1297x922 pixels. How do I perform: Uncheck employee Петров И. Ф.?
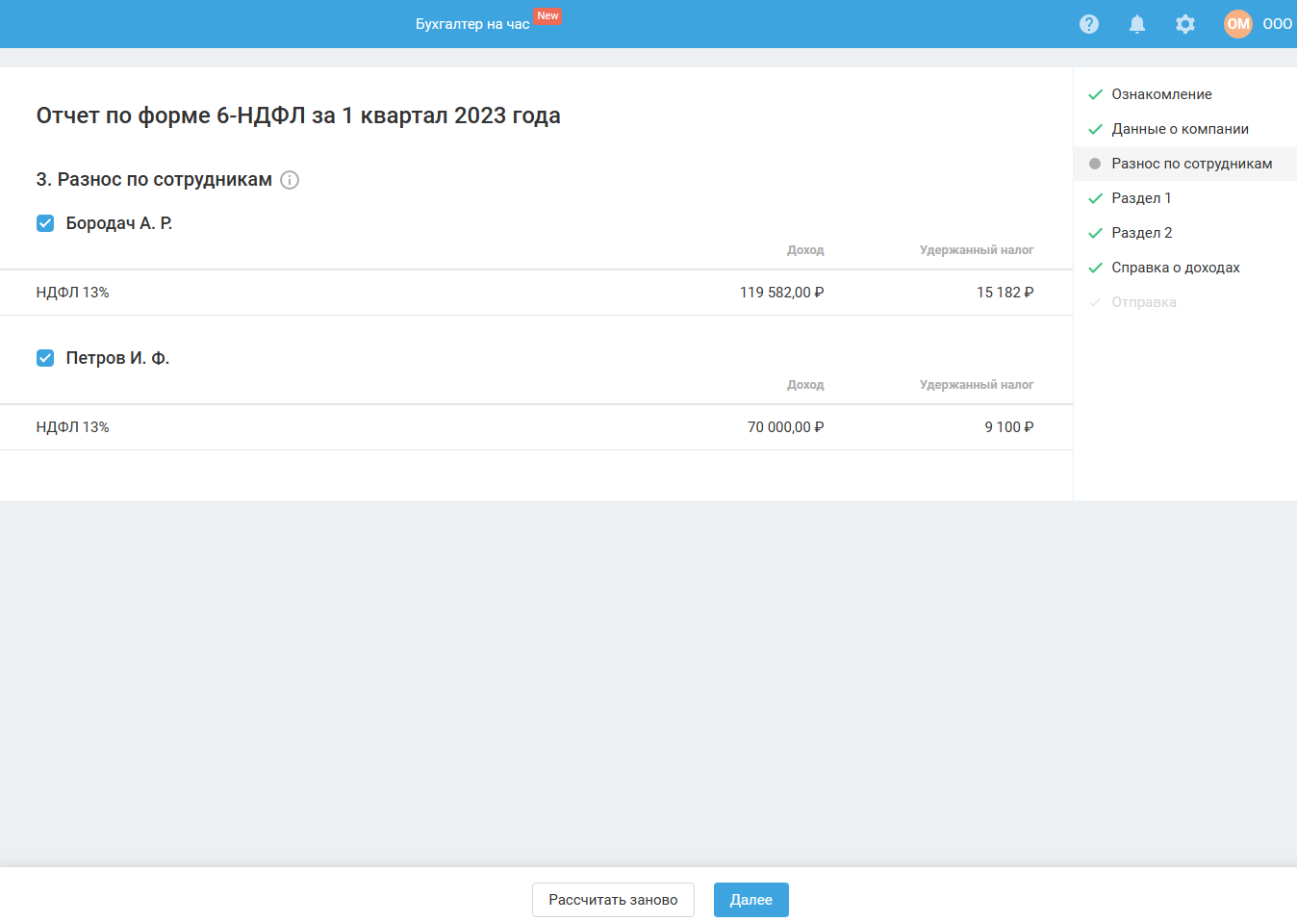(x=45, y=358)
